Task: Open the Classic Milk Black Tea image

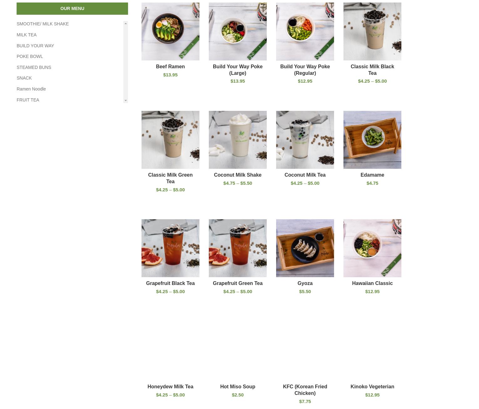Action: [x=372, y=31]
